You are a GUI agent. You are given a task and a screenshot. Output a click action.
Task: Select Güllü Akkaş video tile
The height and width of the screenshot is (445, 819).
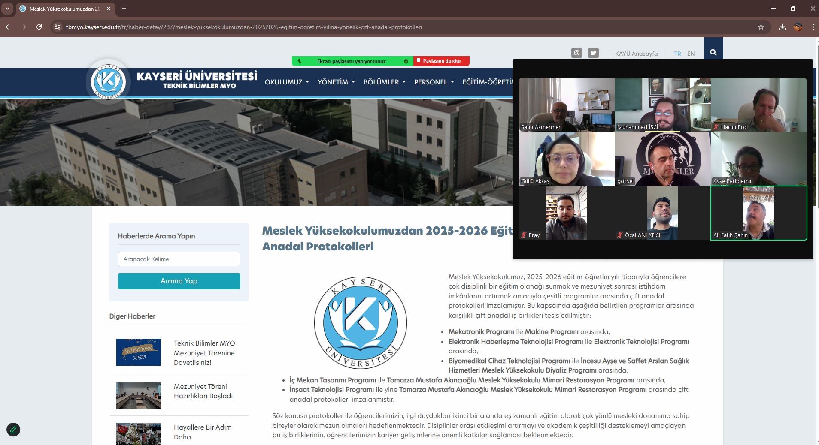(567, 159)
